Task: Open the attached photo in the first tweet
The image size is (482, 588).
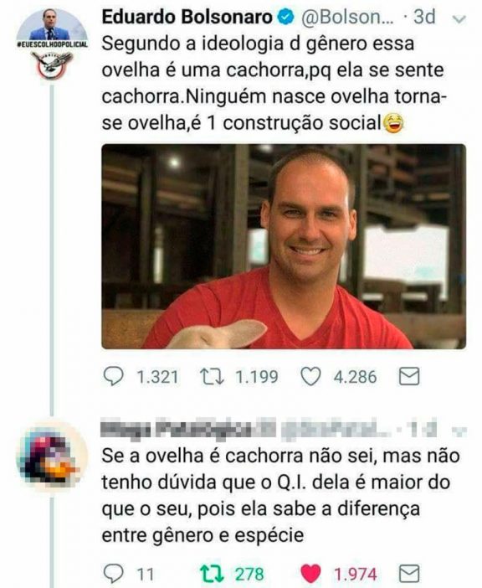Action: [284, 246]
